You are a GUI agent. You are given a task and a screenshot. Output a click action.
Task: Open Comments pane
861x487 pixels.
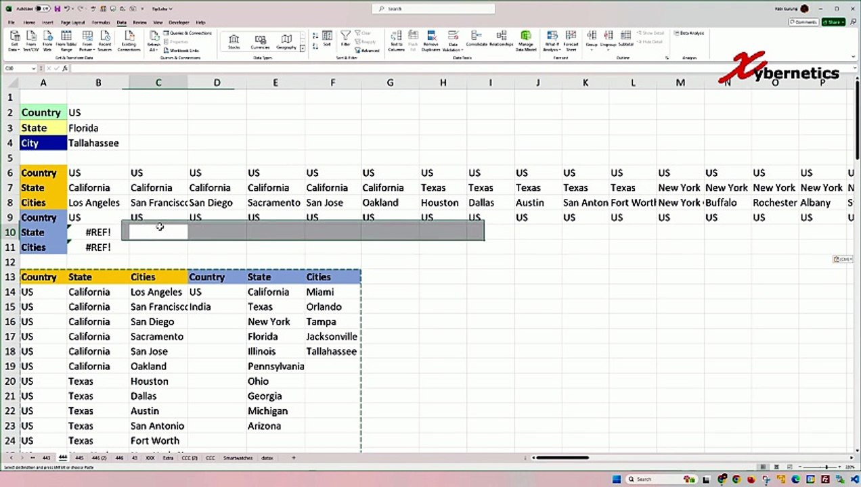803,22
